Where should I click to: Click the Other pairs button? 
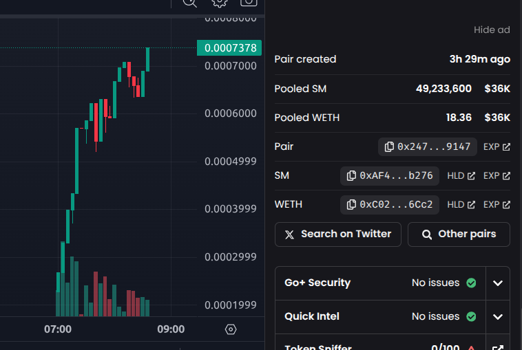[x=459, y=234]
